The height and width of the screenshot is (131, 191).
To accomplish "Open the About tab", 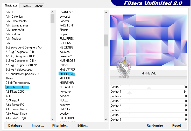I will 39,6.
